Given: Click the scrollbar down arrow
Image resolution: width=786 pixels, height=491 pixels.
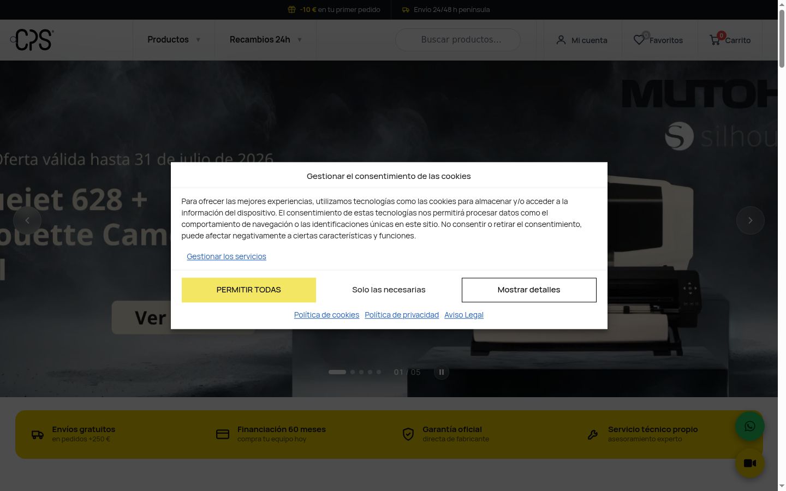Looking at the screenshot, I should [x=782, y=486].
